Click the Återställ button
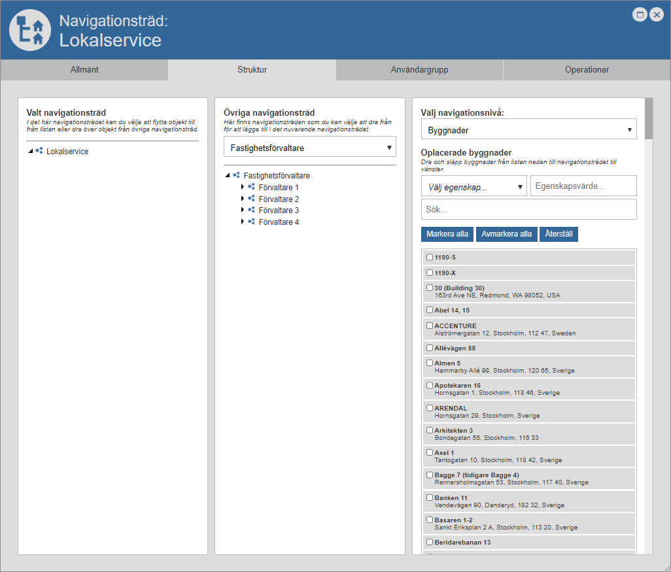671x572 pixels. (559, 234)
